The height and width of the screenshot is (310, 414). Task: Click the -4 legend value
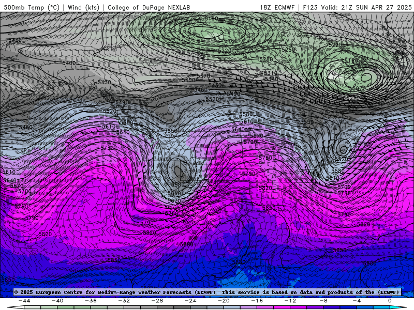(x=357, y=301)
